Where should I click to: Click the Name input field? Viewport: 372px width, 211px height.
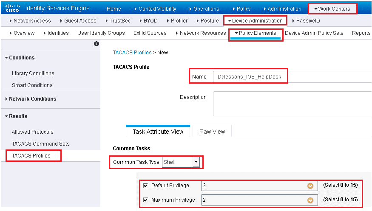pyautogui.click(x=292, y=77)
